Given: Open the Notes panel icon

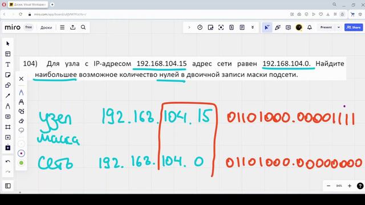Looking at the screenshot, I should pyautogui.click(x=242, y=27).
